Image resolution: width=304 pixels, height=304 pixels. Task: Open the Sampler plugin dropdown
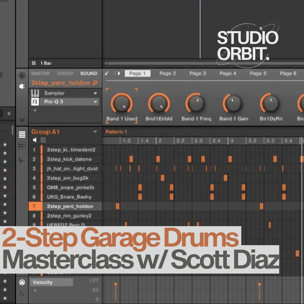(x=95, y=93)
